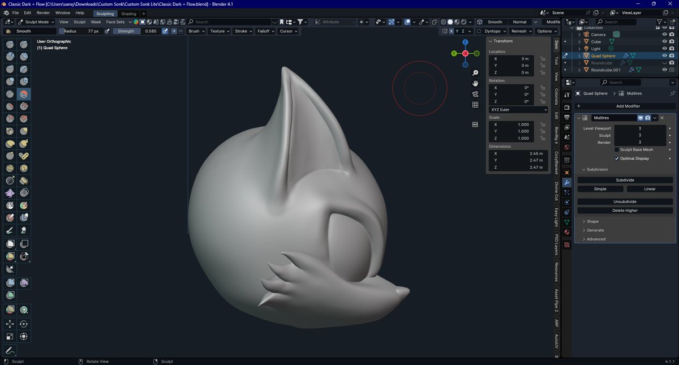Click the Linear subdivision button

(650, 189)
